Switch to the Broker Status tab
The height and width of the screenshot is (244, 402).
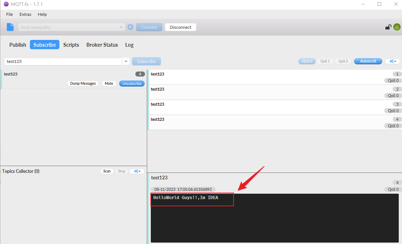point(102,45)
